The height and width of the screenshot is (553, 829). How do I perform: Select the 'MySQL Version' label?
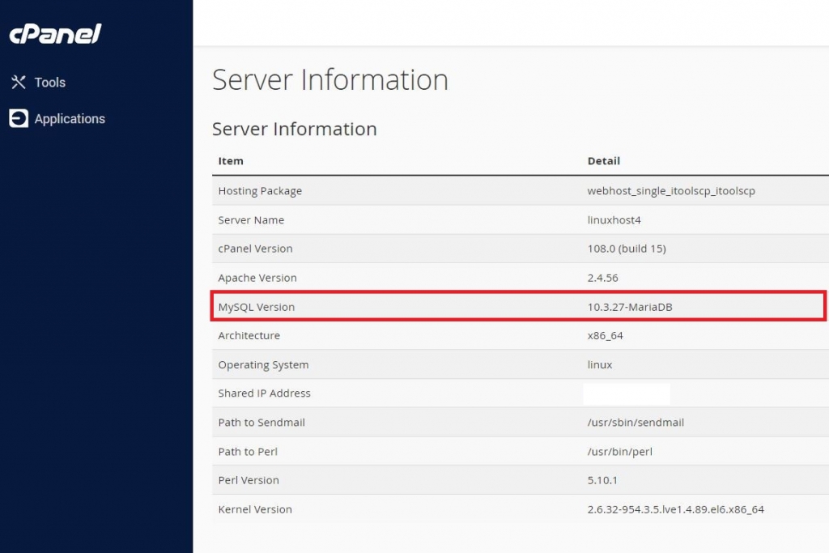(x=257, y=307)
